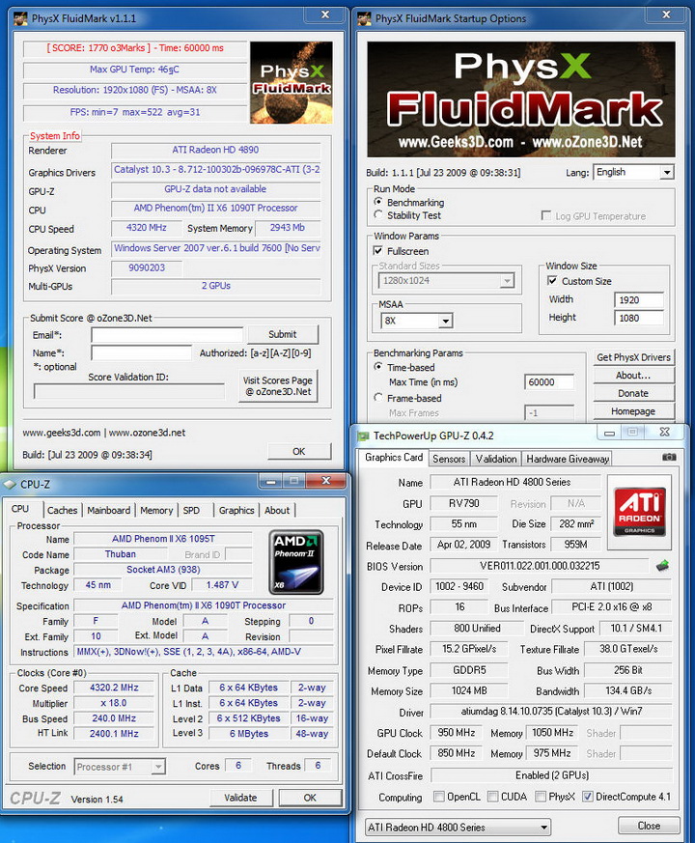The height and width of the screenshot is (843, 695).
Task: Click the Core Speed value 4320.2 MHz
Action: [x=114, y=688]
